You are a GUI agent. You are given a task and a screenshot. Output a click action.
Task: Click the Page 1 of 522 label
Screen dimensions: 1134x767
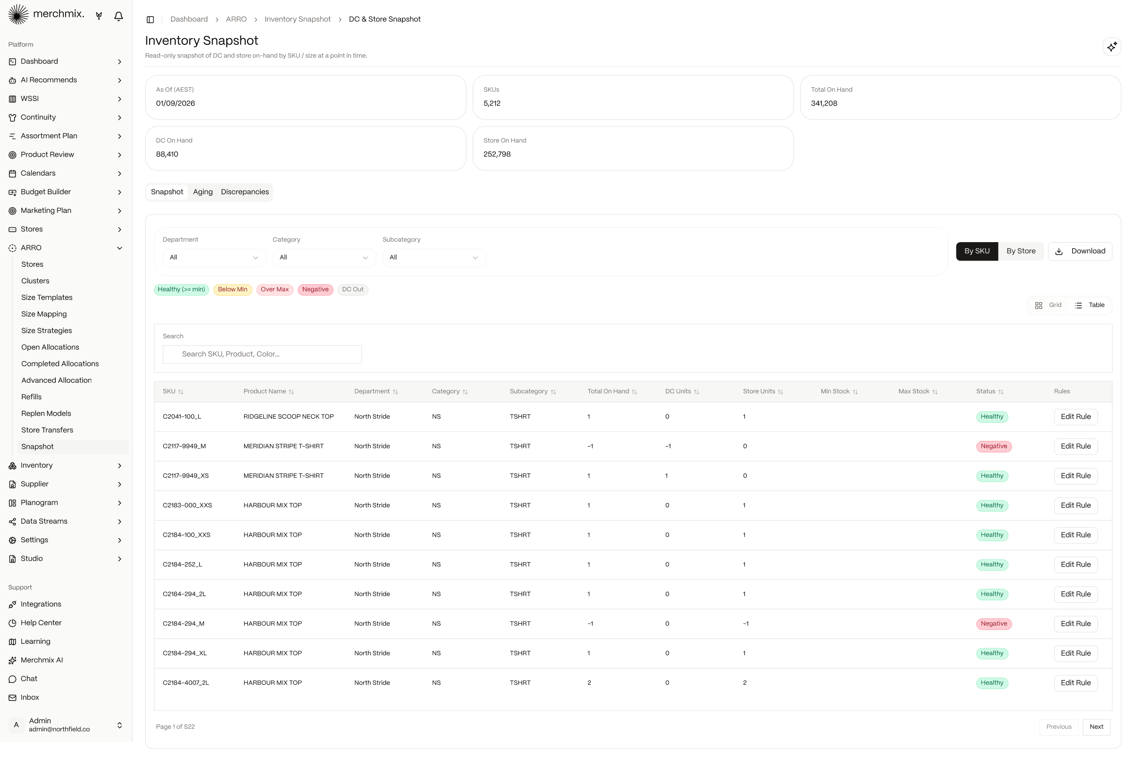(x=175, y=727)
